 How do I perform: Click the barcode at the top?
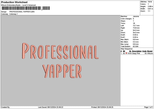pyautogui.click(x=26, y=8)
